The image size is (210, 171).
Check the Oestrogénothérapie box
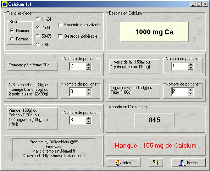[60, 36]
